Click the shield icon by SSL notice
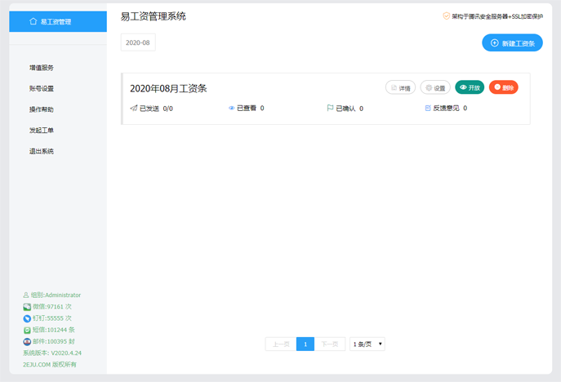This screenshot has height=382, width=561. tap(447, 16)
